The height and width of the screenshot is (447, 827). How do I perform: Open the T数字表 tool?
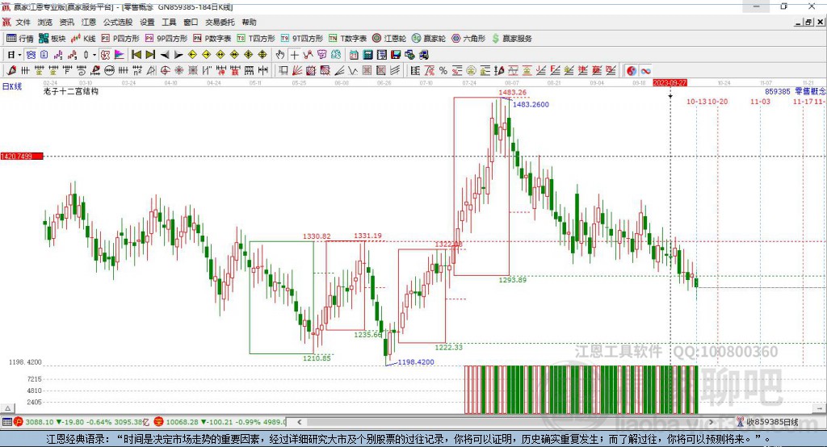click(x=347, y=39)
